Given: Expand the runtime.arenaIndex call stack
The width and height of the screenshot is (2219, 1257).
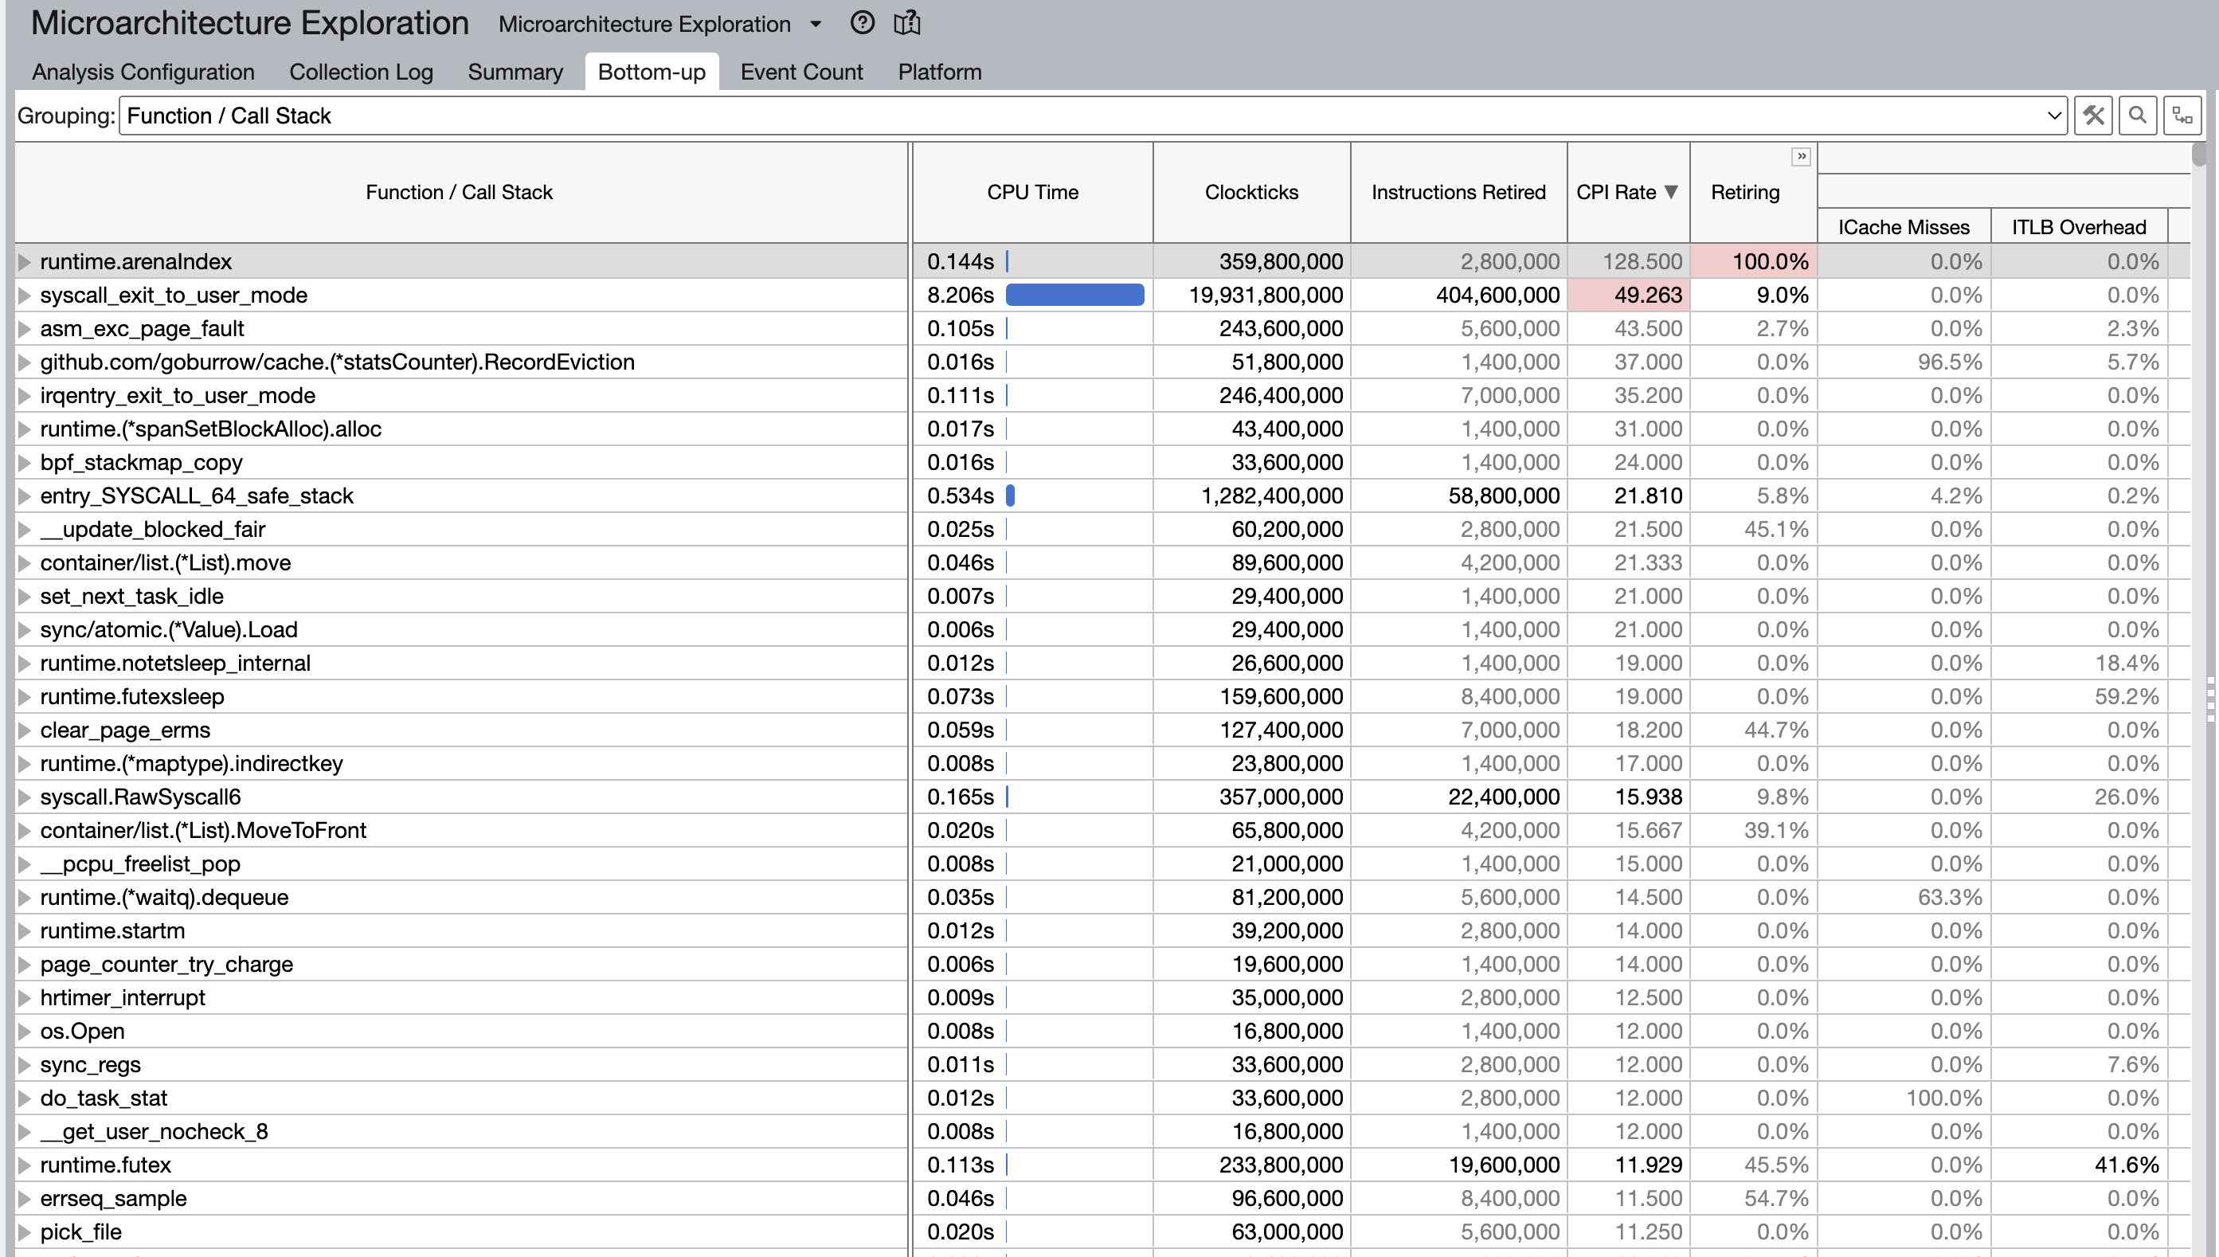Looking at the screenshot, I should [25, 261].
